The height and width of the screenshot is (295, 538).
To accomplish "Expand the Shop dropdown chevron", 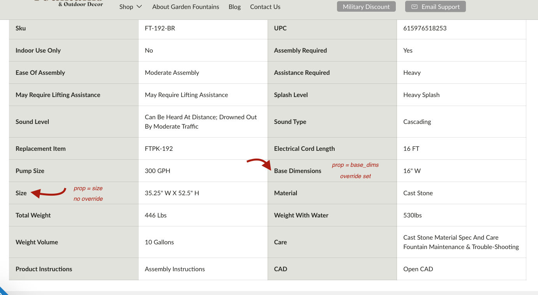I will [x=139, y=7].
